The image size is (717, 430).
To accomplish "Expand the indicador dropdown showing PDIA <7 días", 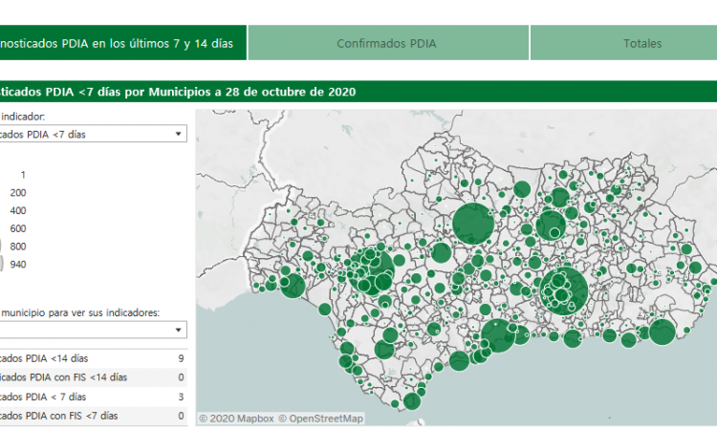I will click(91, 134).
